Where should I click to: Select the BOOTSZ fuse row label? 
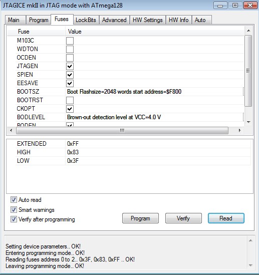tap(28, 92)
